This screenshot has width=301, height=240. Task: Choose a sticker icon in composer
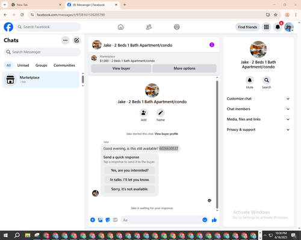click(108, 220)
